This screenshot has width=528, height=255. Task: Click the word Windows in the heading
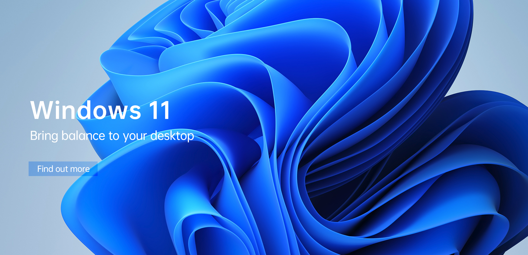click(86, 110)
